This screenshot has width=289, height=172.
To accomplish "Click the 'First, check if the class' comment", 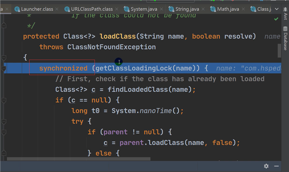I will [x=160, y=79].
